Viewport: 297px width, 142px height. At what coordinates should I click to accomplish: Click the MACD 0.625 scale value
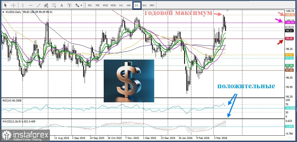click(290, 121)
